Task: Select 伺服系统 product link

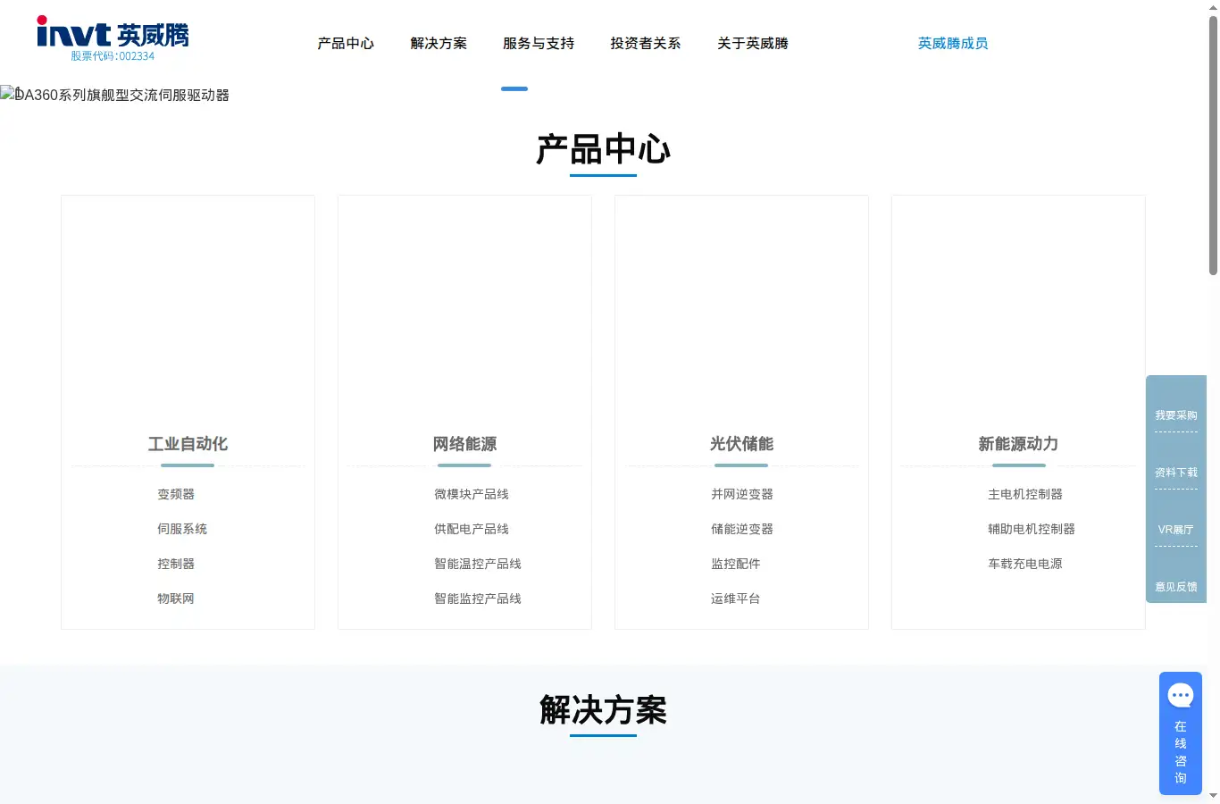Action: click(x=182, y=529)
